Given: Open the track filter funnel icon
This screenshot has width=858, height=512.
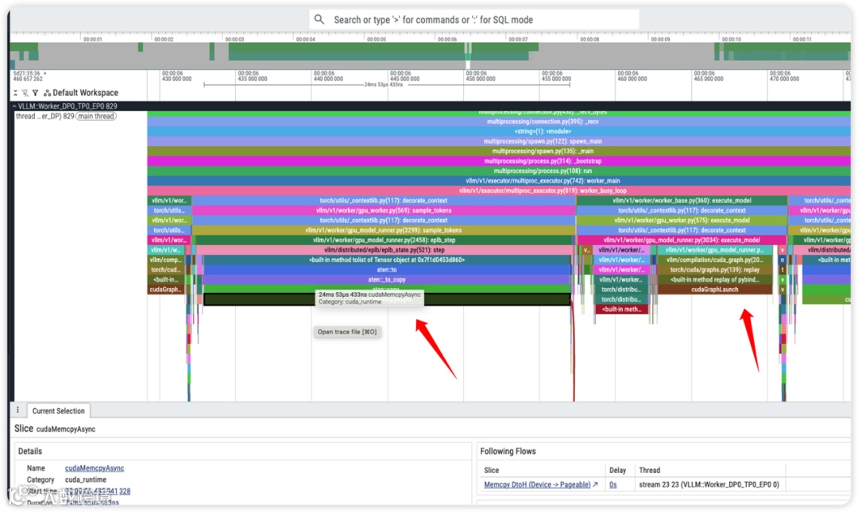Looking at the screenshot, I should click(x=36, y=93).
